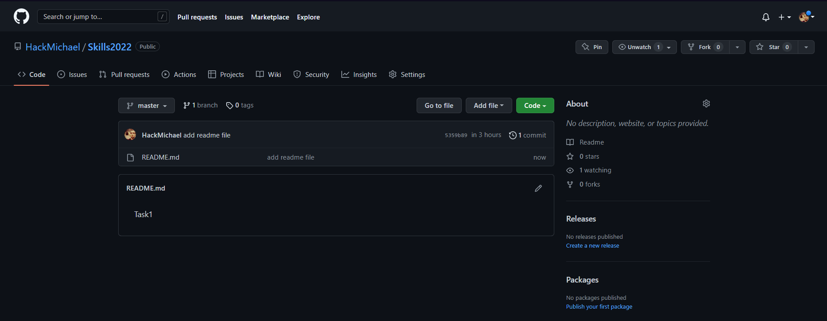Open the notifications bell

[765, 17]
